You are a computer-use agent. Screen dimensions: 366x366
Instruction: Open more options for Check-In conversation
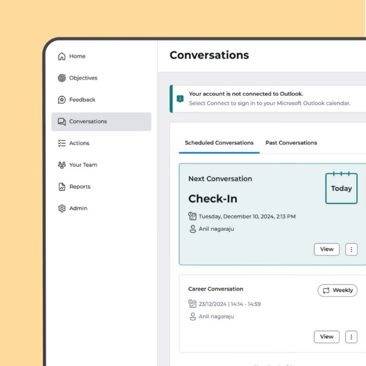click(351, 249)
